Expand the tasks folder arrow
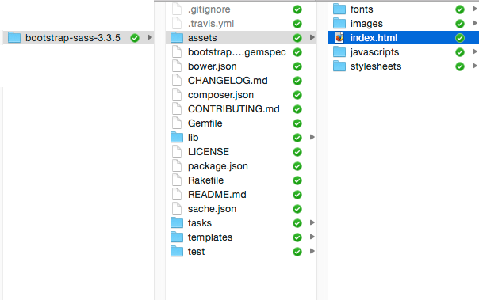Image resolution: width=479 pixels, height=300 pixels. [x=312, y=222]
